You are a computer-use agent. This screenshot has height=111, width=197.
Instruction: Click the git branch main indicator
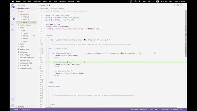(x=15, y=110)
